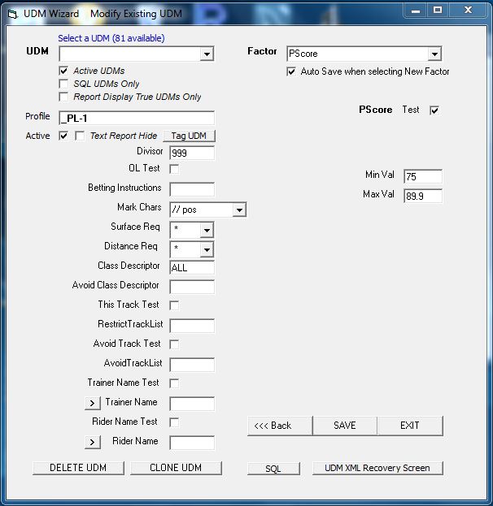493x506 pixels.
Task: Click the DELETE UDM button
Action: (x=78, y=468)
